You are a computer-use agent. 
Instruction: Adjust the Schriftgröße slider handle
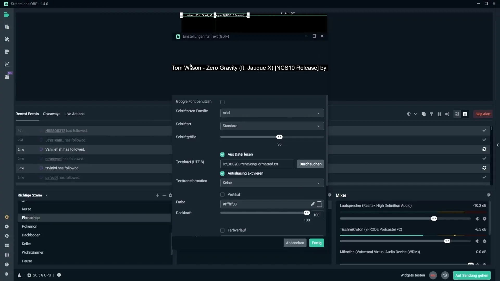click(x=279, y=137)
